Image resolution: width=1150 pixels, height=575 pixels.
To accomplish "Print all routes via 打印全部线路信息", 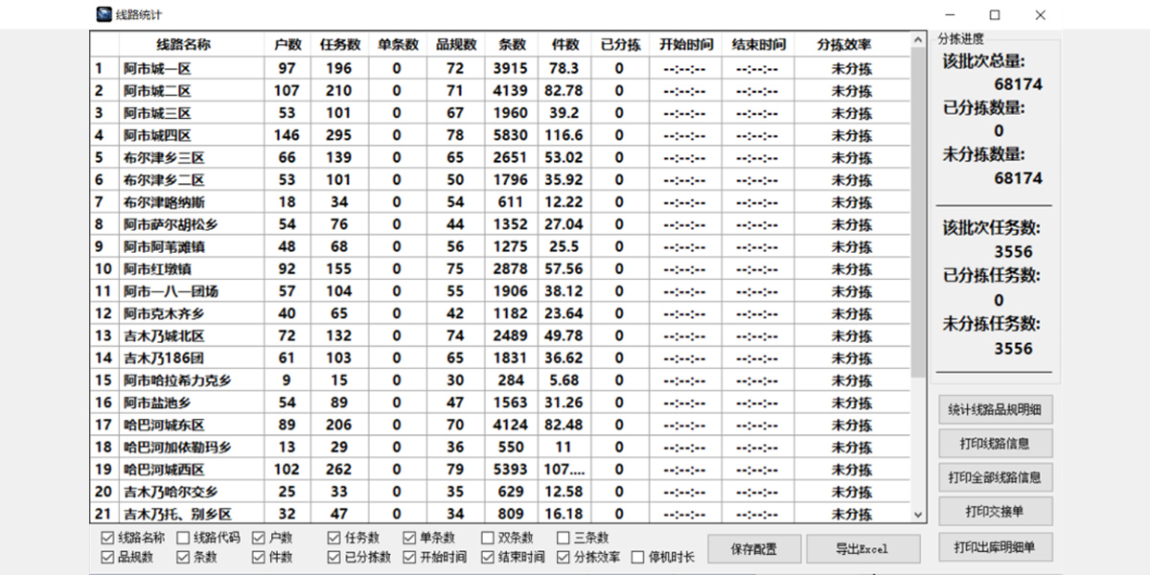I will (995, 477).
